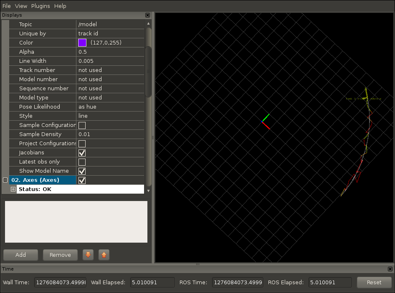
Task: Collapse the 02. Axes tree item
Action: tap(5, 180)
